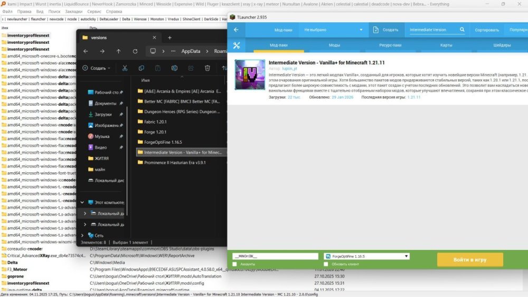This screenshot has width=528, height=297.
Task: Click the PC monitor icon in address bar
Action: [153, 51]
